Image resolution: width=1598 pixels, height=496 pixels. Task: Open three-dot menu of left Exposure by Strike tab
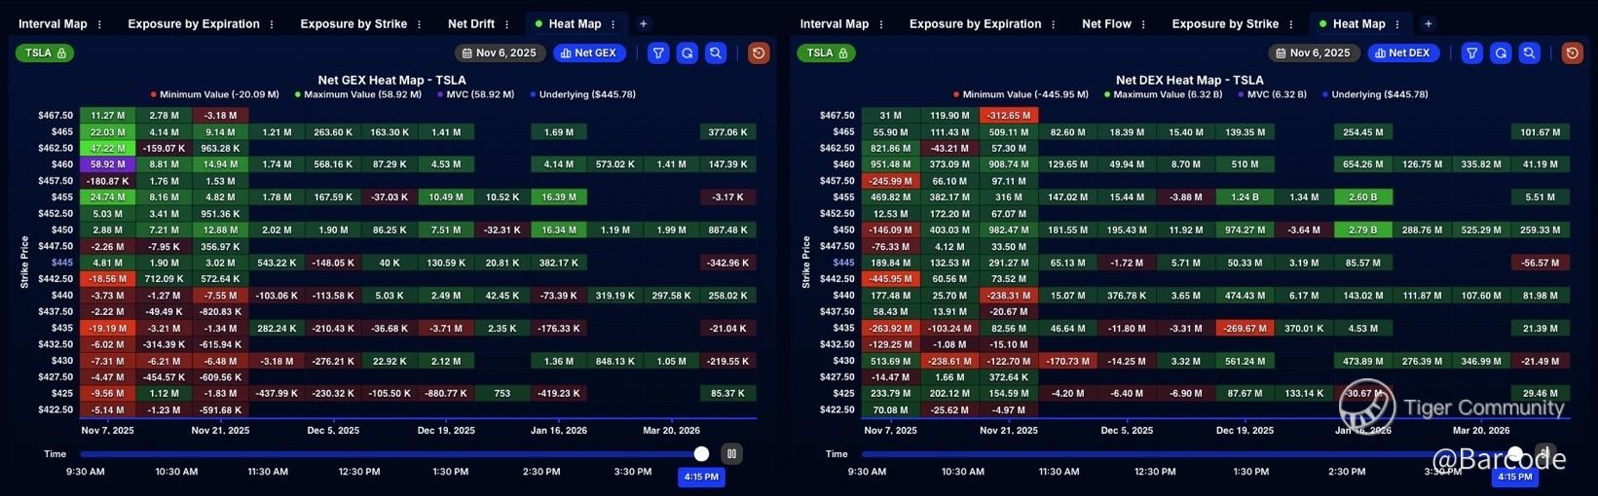click(x=419, y=24)
